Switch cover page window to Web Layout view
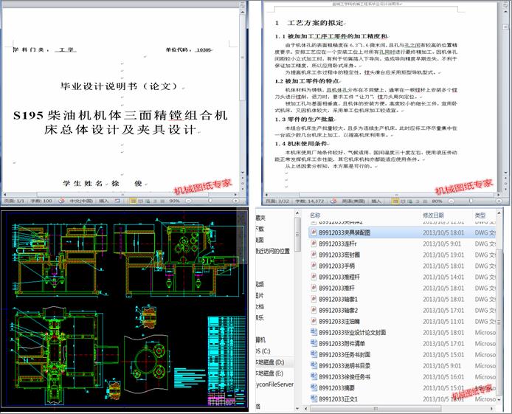This screenshot has height=414, width=512. [x=148, y=201]
